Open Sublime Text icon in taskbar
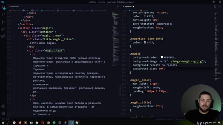Screen dimensions: 223x125 click(x=25, y=123)
